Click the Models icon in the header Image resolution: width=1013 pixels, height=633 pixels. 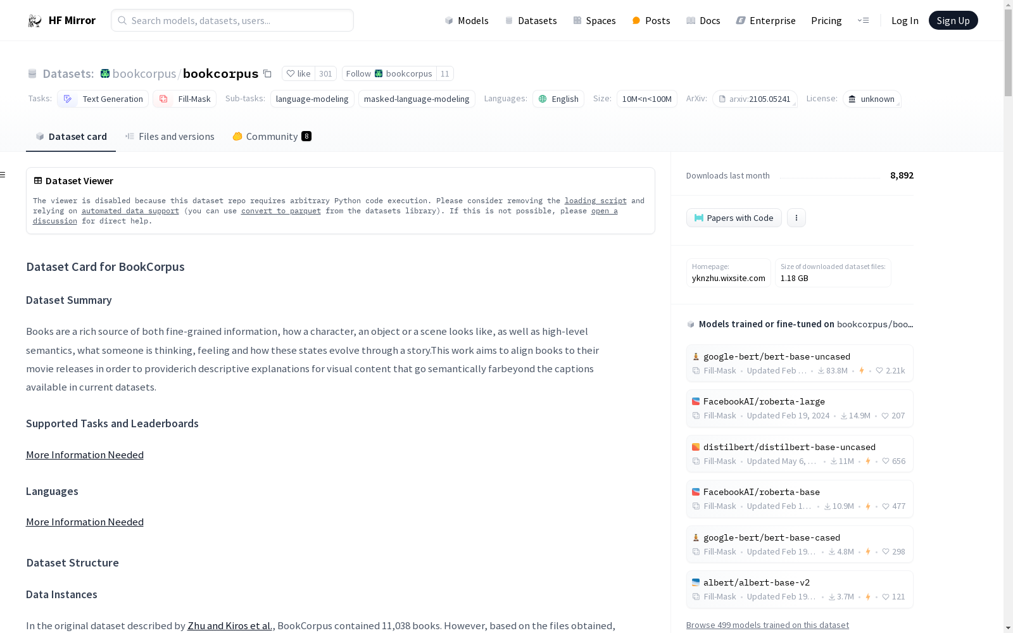[x=449, y=20]
